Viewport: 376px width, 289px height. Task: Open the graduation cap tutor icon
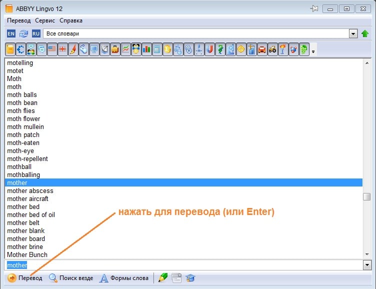[190, 278]
